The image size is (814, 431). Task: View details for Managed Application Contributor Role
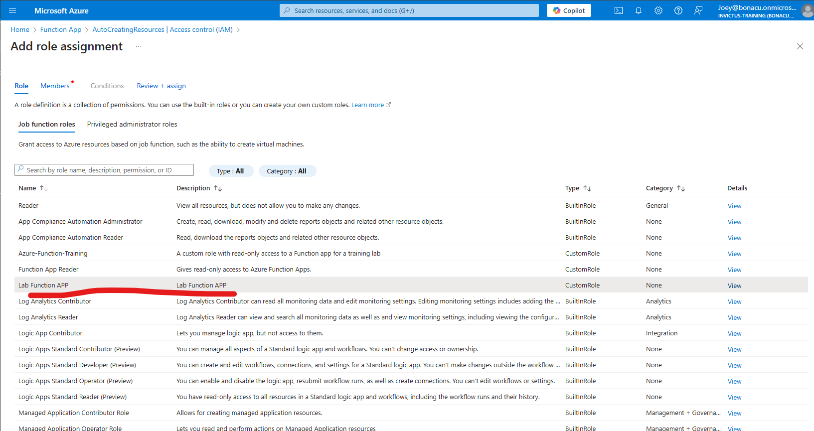[734, 413]
